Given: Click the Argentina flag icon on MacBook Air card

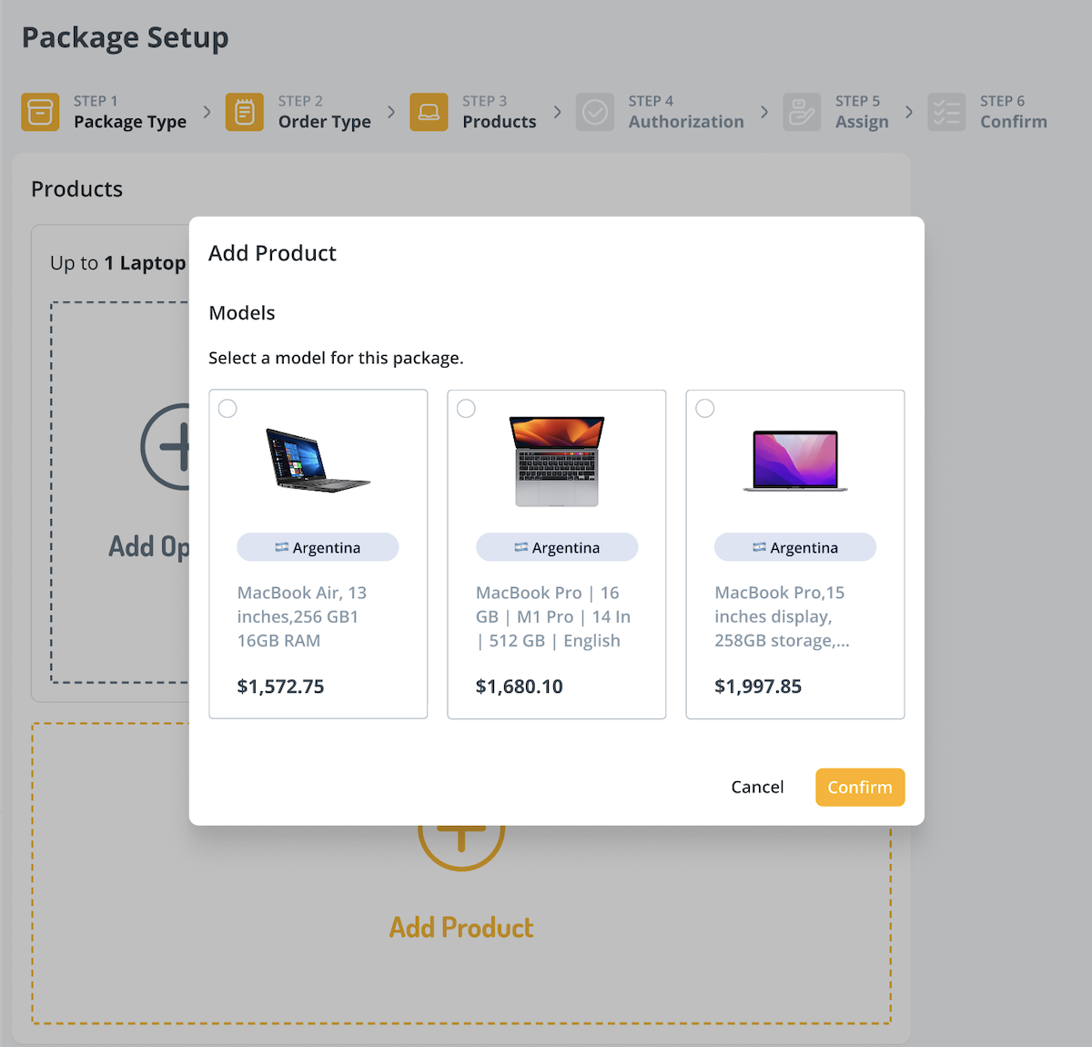Looking at the screenshot, I should pyautogui.click(x=280, y=547).
